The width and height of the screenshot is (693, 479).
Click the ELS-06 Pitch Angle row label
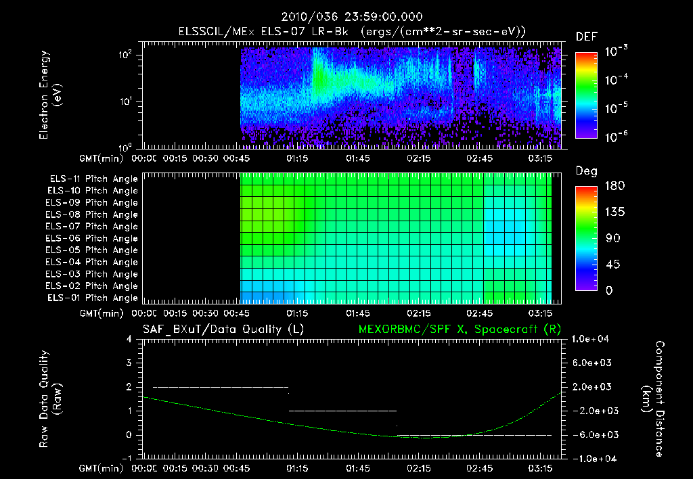[92, 238]
